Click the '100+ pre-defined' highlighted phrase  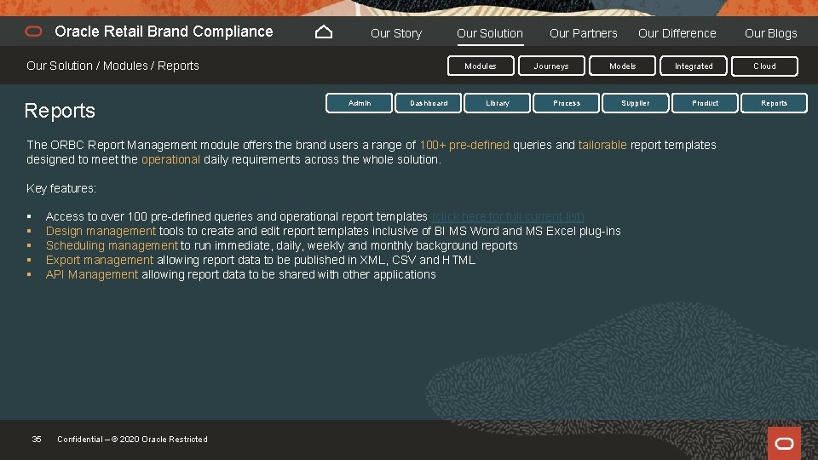coord(464,145)
